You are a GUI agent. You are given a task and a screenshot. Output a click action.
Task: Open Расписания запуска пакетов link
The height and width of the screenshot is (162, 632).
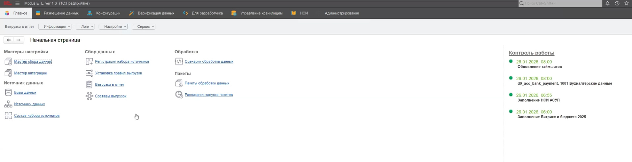pos(209,95)
